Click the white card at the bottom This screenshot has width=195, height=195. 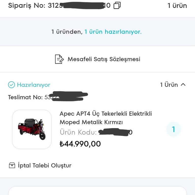(97, 191)
